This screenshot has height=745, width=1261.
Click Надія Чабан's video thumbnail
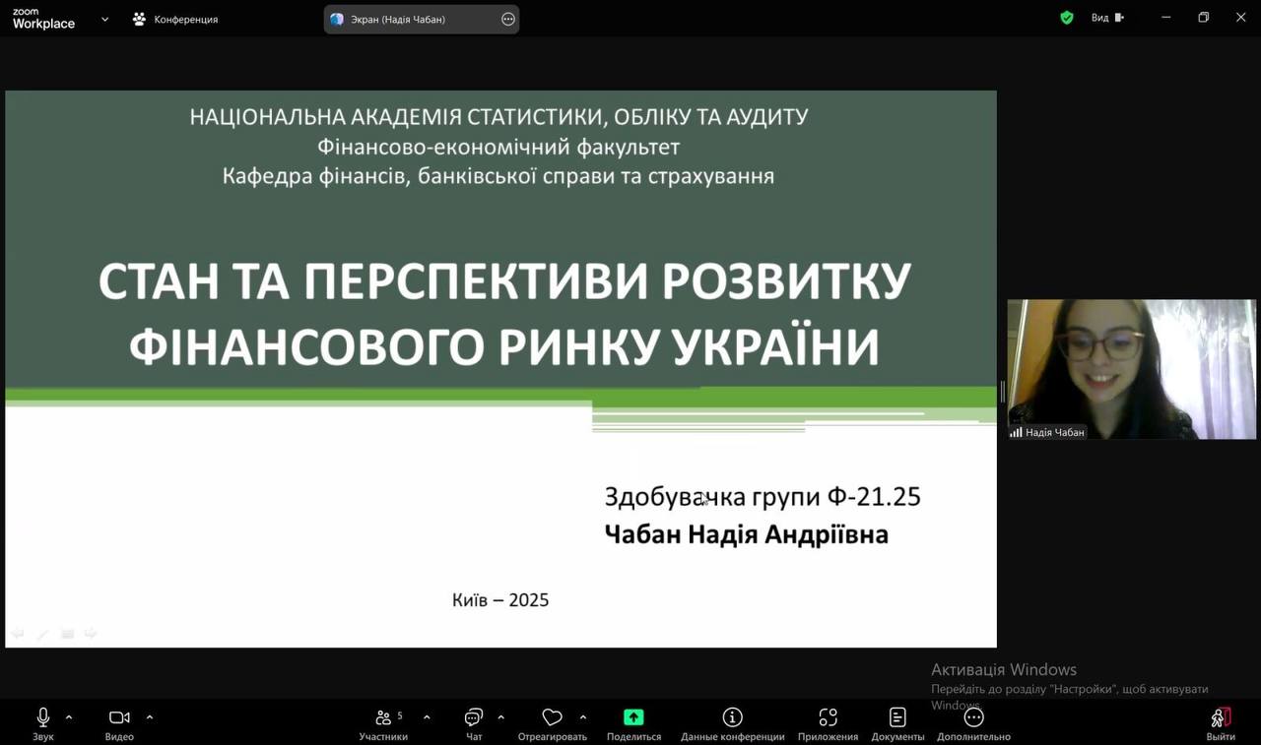coord(1131,369)
